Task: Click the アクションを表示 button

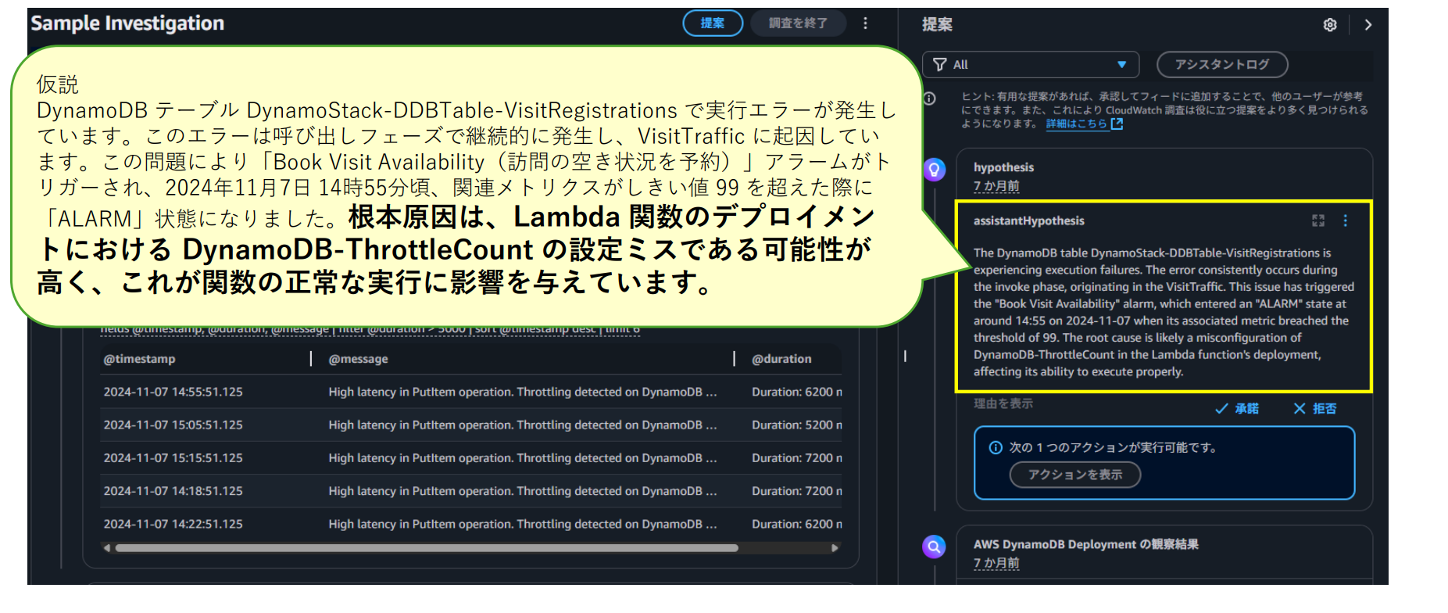Action: click(x=1075, y=475)
